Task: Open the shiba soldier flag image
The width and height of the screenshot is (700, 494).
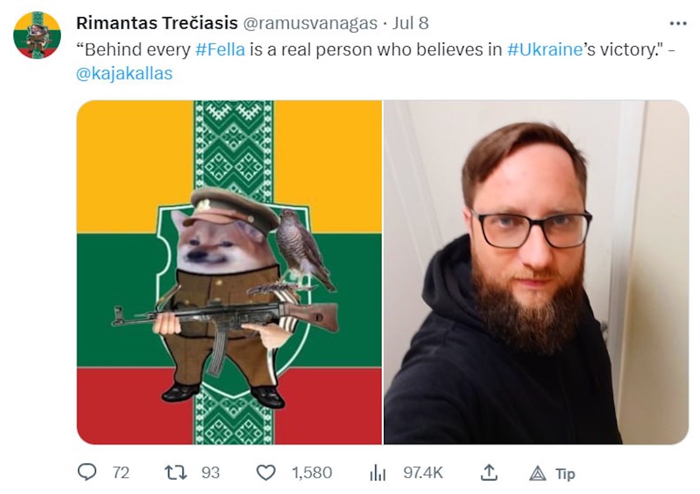Action: [x=229, y=272]
